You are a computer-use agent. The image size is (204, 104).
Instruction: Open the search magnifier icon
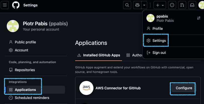tap(127, 5)
